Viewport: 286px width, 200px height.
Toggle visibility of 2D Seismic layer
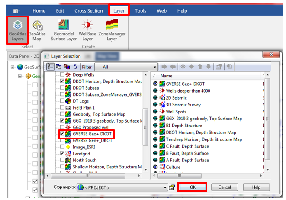(x=155, y=98)
